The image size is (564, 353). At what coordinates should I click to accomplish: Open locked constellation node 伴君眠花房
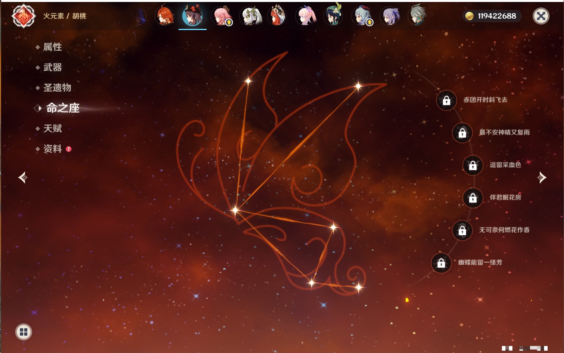coord(473,198)
